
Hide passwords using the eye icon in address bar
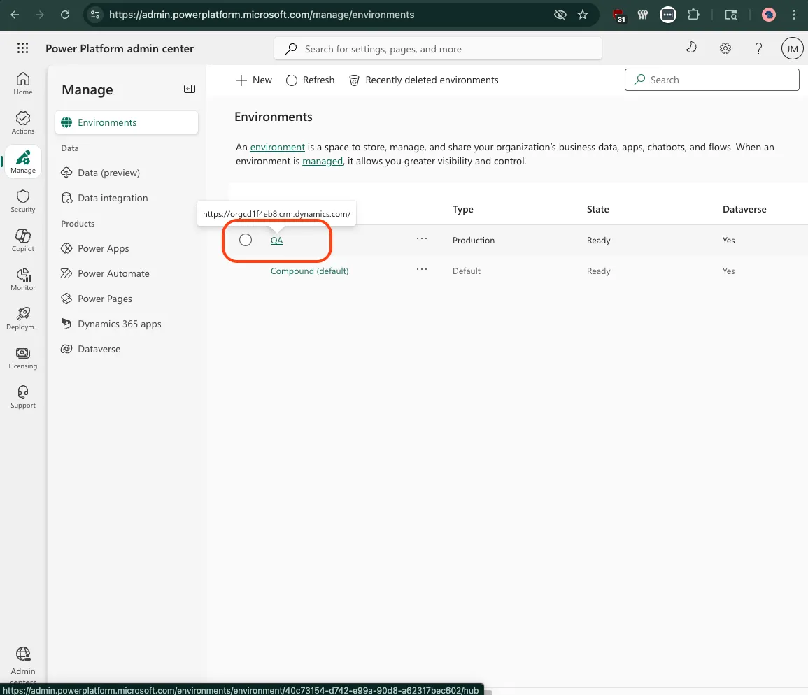coord(560,14)
